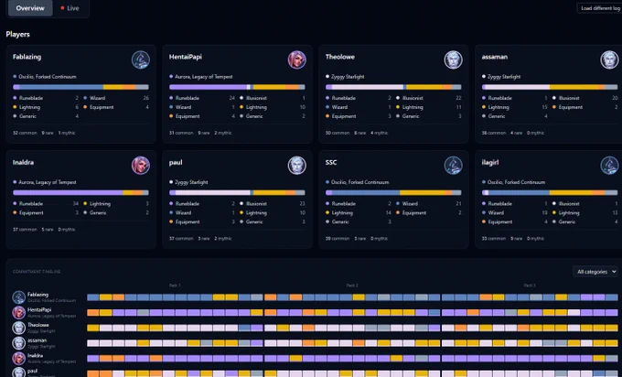Click Fablazing's first pick cell in timeline

pyautogui.click(x=92, y=297)
